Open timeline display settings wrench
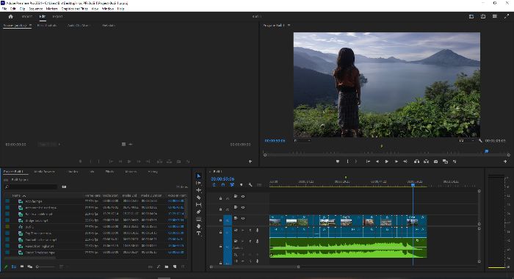This screenshot has width=514, height=279. pyautogui.click(x=250, y=185)
